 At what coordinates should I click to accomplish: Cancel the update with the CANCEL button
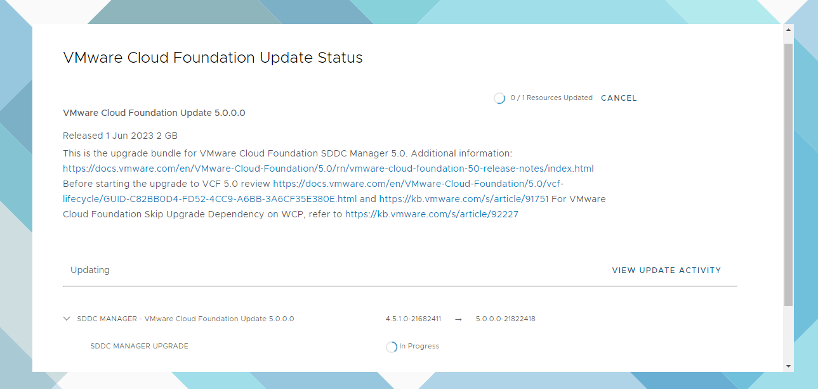pos(619,98)
